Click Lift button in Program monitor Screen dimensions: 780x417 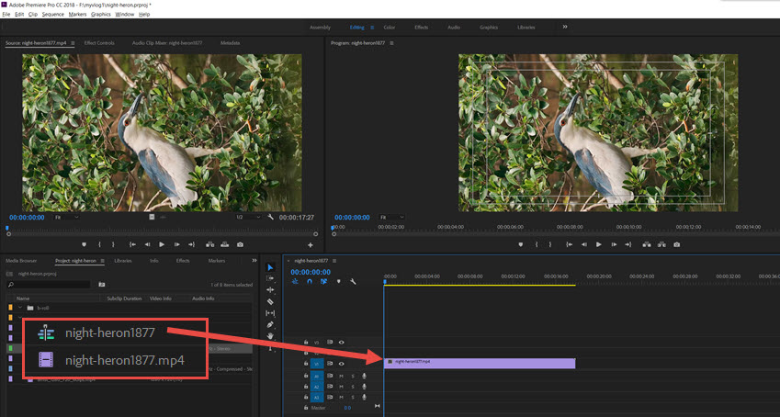coord(647,245)
